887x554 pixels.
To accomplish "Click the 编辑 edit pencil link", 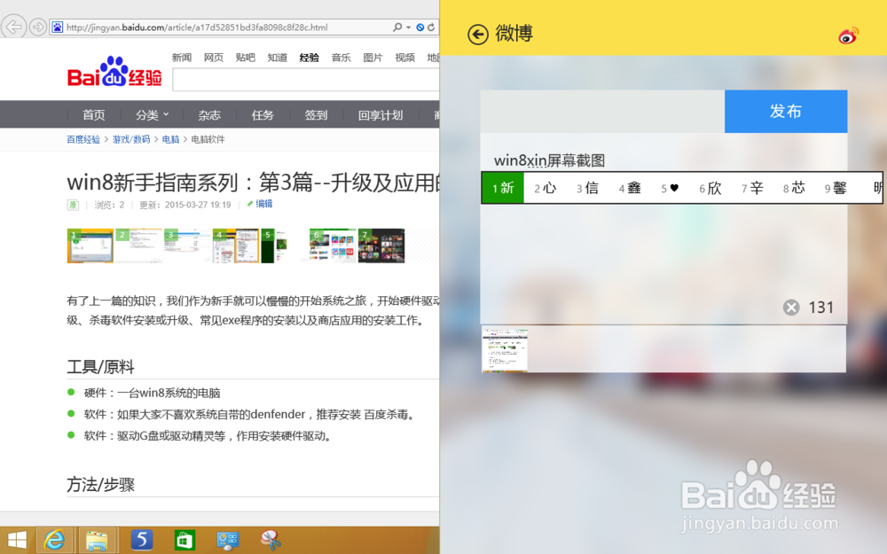I will coord(260,204).
